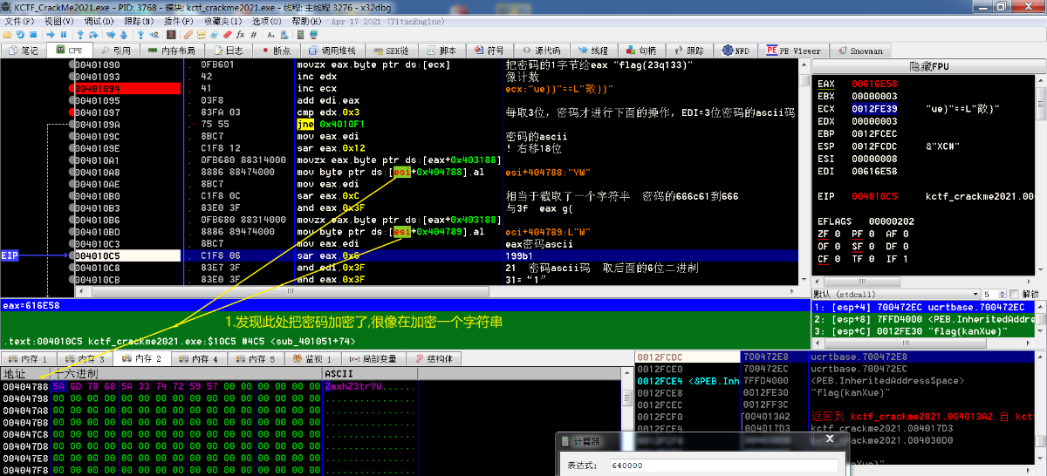Screen dimensions: 1047x476
Task: Click the Trace Into toolbar icon
Action: (111, 35)
